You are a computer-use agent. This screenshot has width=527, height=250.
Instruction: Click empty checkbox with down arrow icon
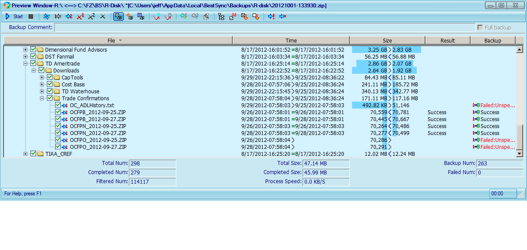pyautogui.click(x=256, y=16)
